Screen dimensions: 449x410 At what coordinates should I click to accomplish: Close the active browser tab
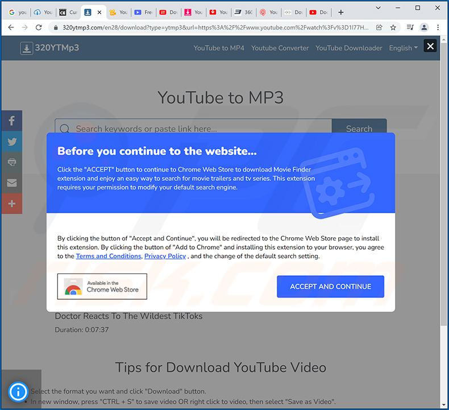[x=99, y=13]
